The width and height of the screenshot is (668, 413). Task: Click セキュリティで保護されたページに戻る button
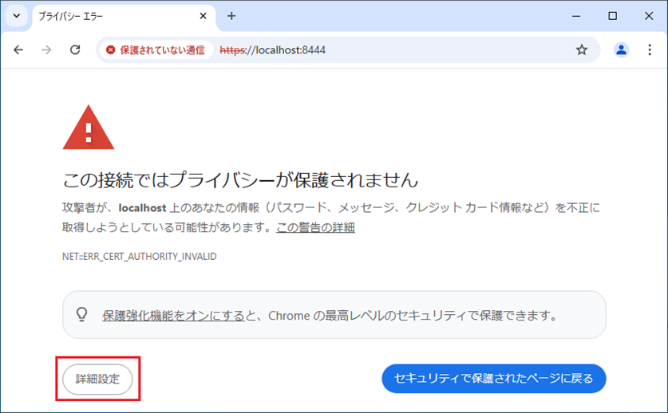tap(494, 379)
